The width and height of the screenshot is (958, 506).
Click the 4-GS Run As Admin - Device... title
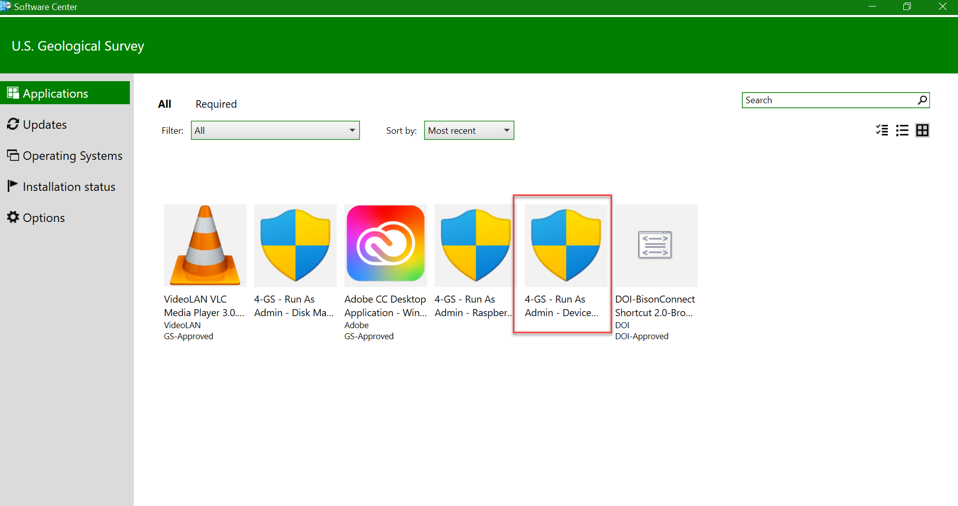click(561, 306)
